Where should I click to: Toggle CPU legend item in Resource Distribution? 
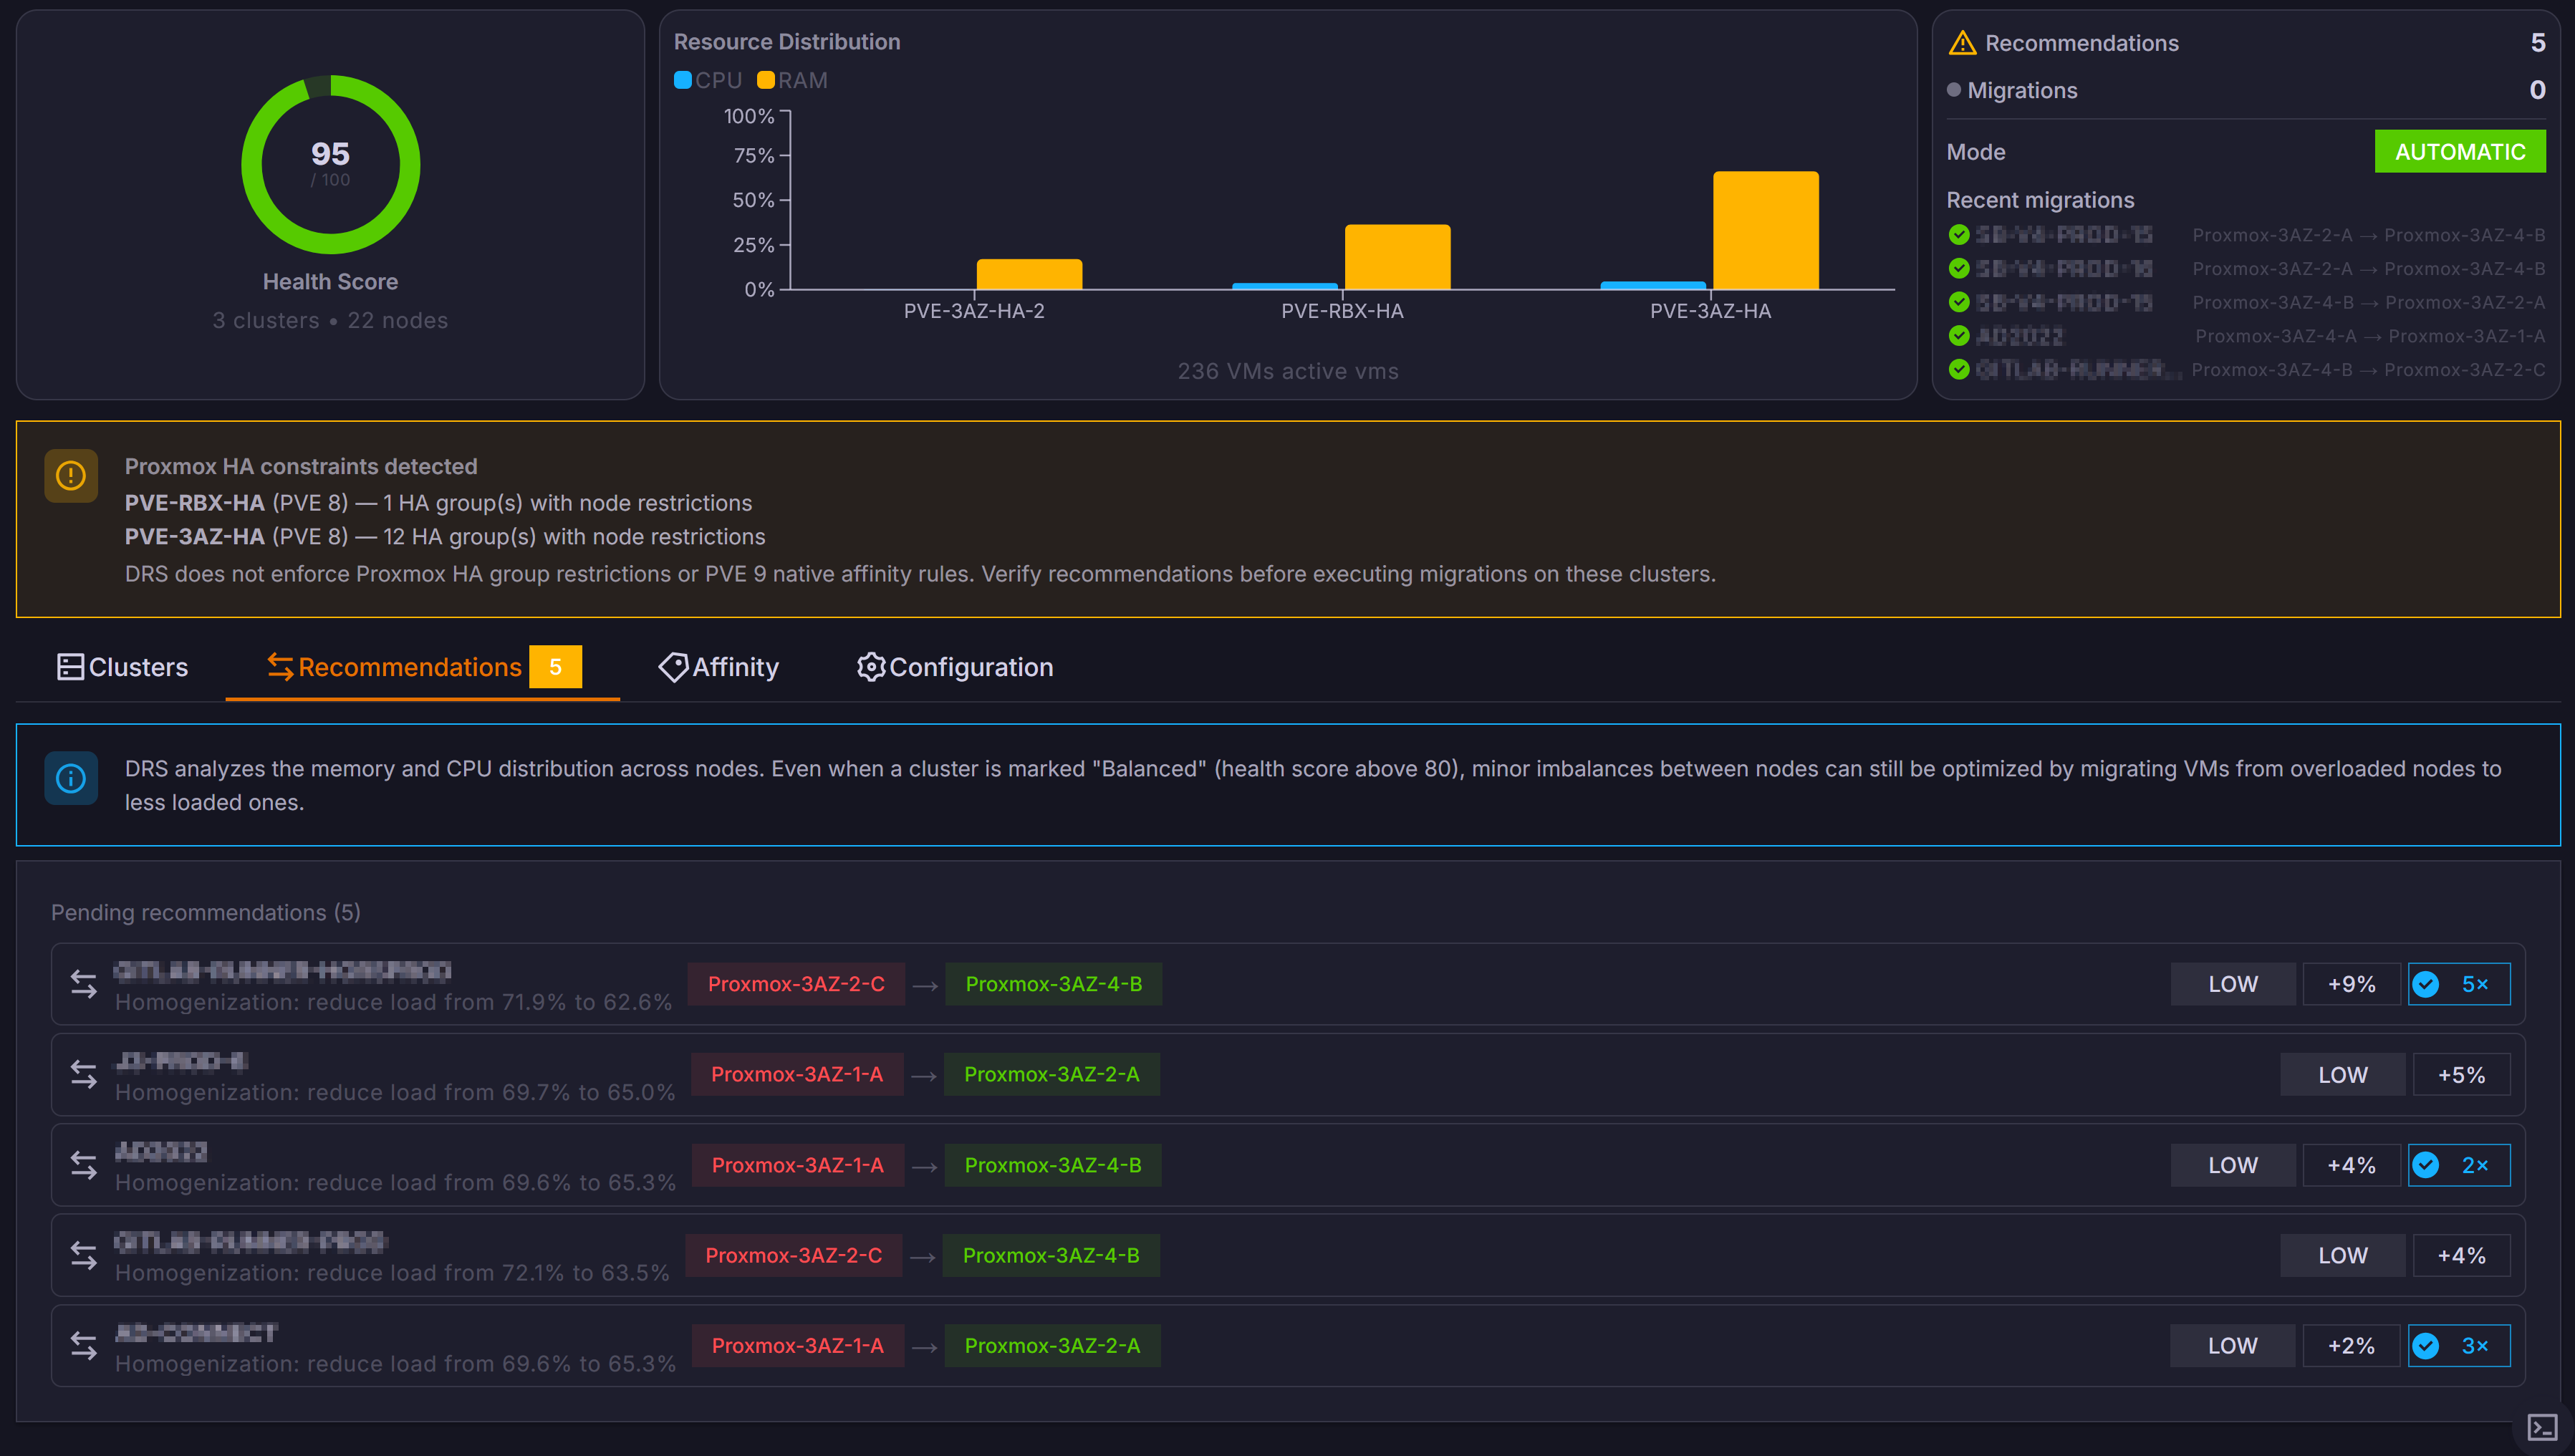(708, 80)
